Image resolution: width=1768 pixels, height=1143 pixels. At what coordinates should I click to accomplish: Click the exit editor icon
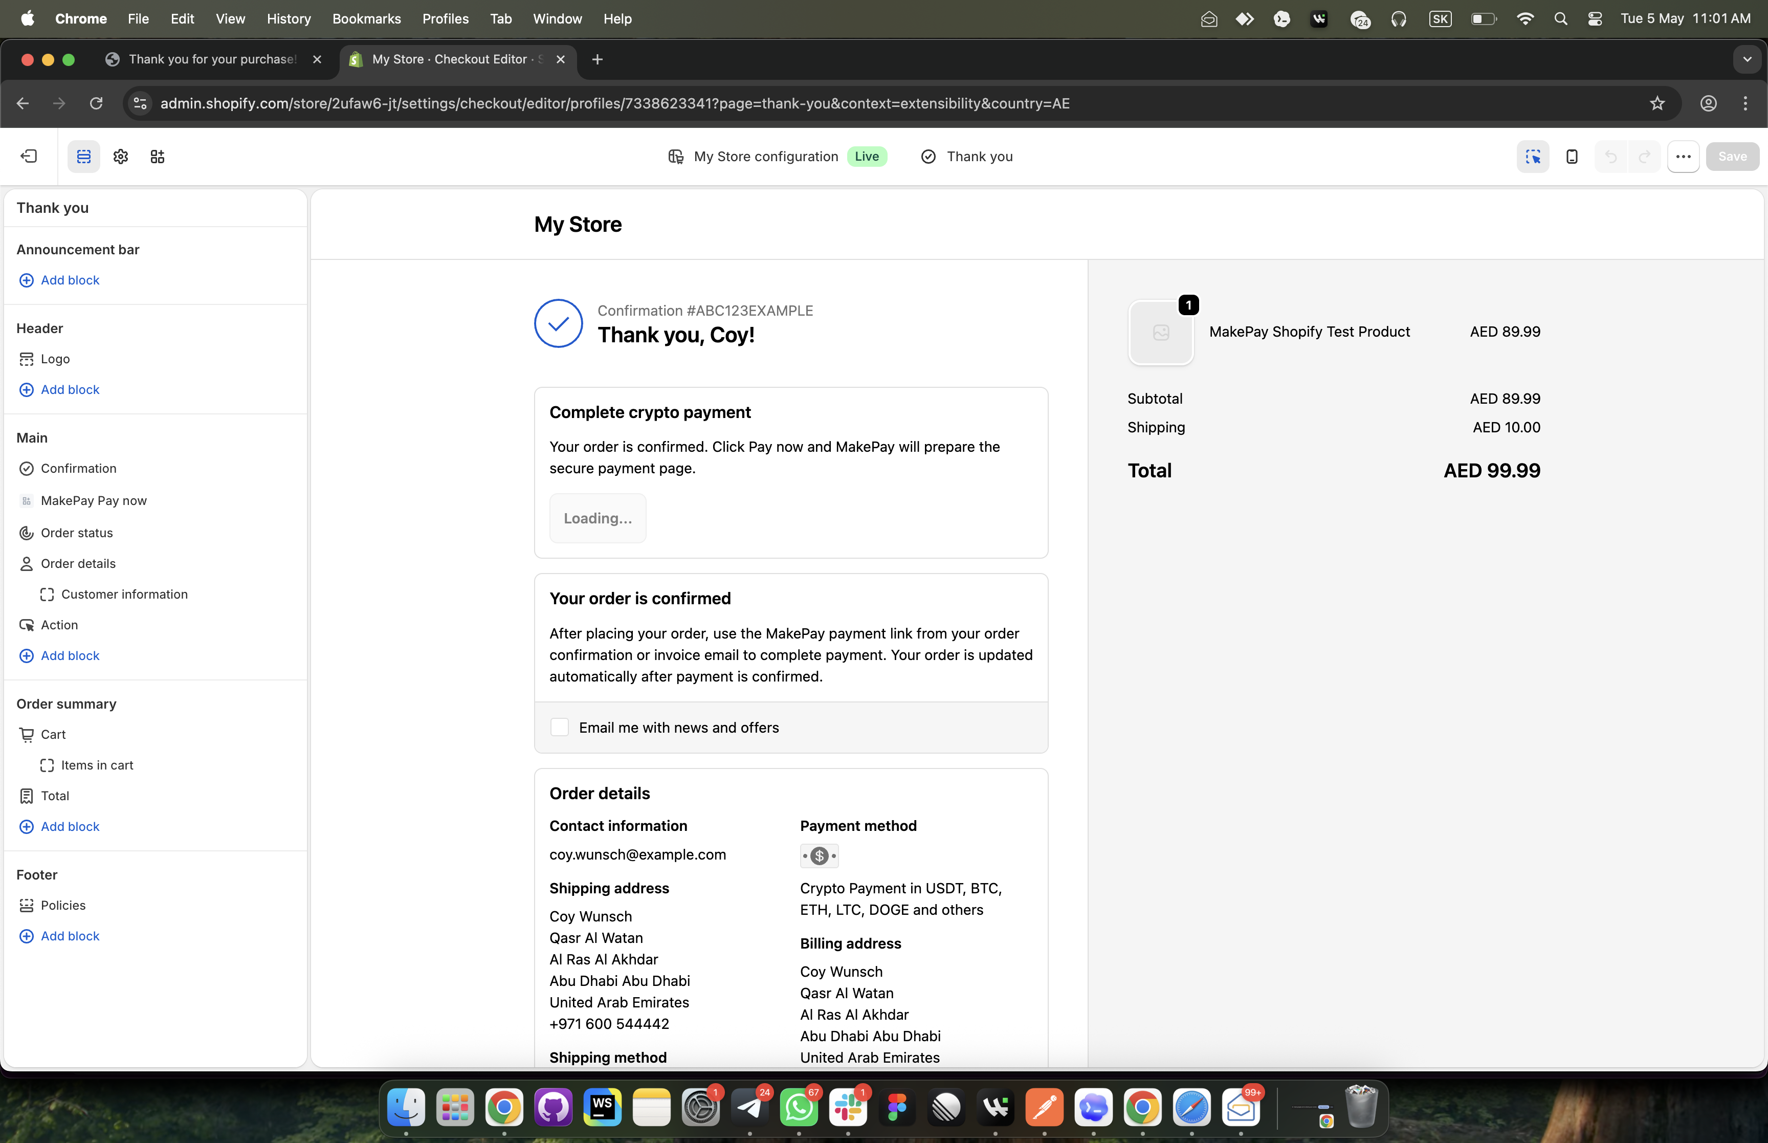[x=29, y=156]
